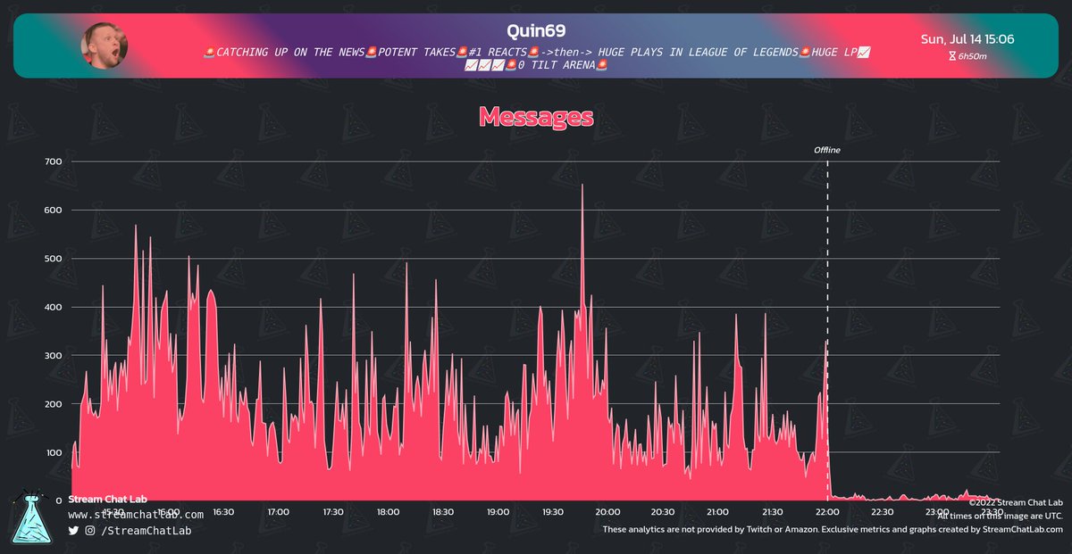Open the Instagram icon
The width and height of the screenshot is (1072, 554).
[89, 531]
